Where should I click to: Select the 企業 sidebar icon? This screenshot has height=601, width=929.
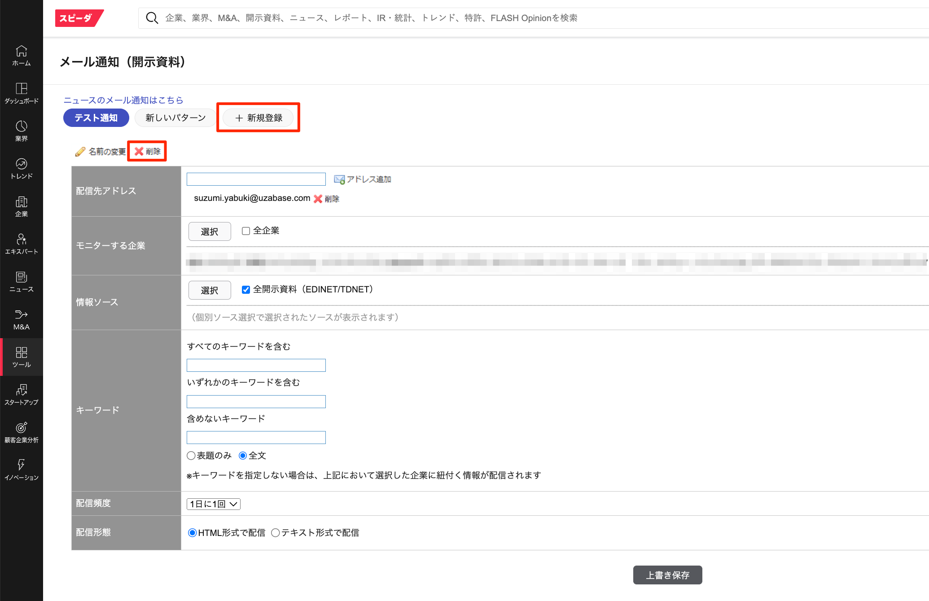point(21,206)
